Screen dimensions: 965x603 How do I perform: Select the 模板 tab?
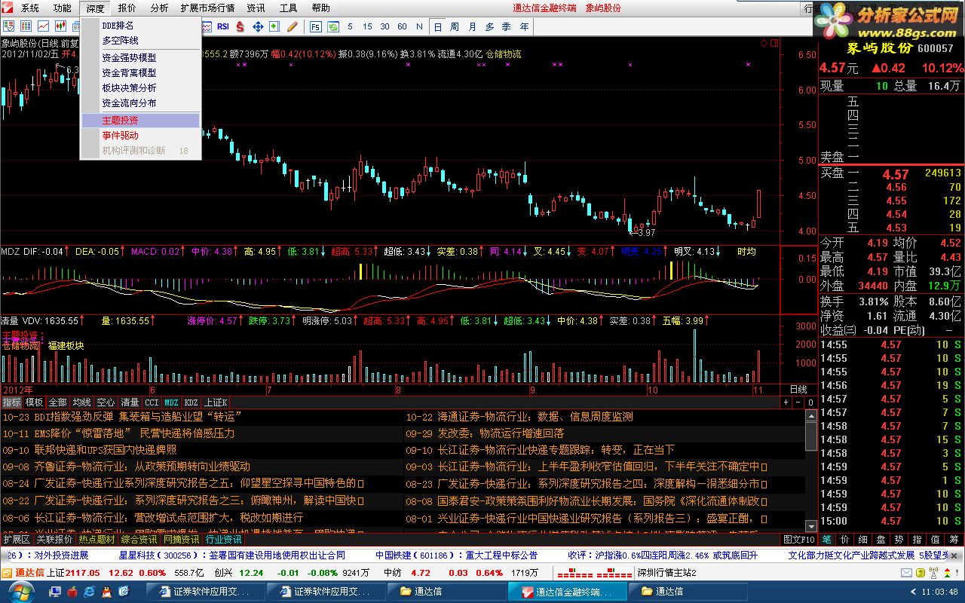click(x=35, y=403)
